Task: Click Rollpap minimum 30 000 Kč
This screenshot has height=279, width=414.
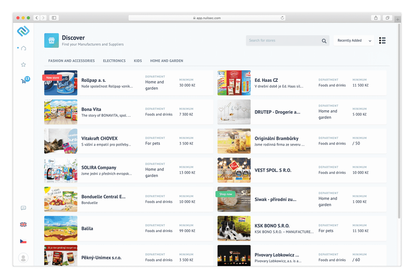Action: click(x=187, y=85)
